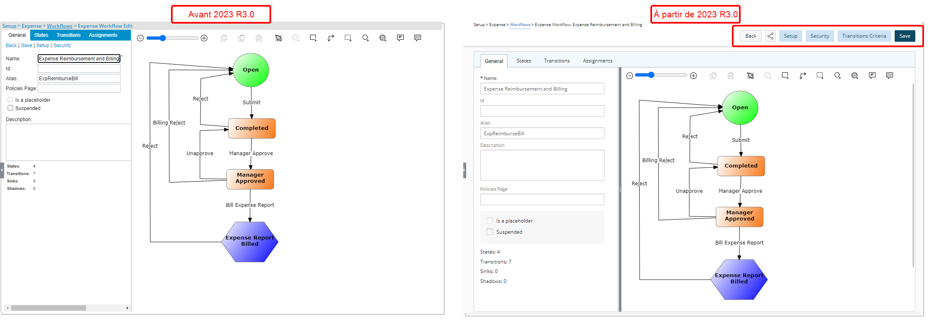The width and height of the screenshot is (929, 321).
Task: Open Assignments tab in old layout
Action: click(x=103, y=35)
